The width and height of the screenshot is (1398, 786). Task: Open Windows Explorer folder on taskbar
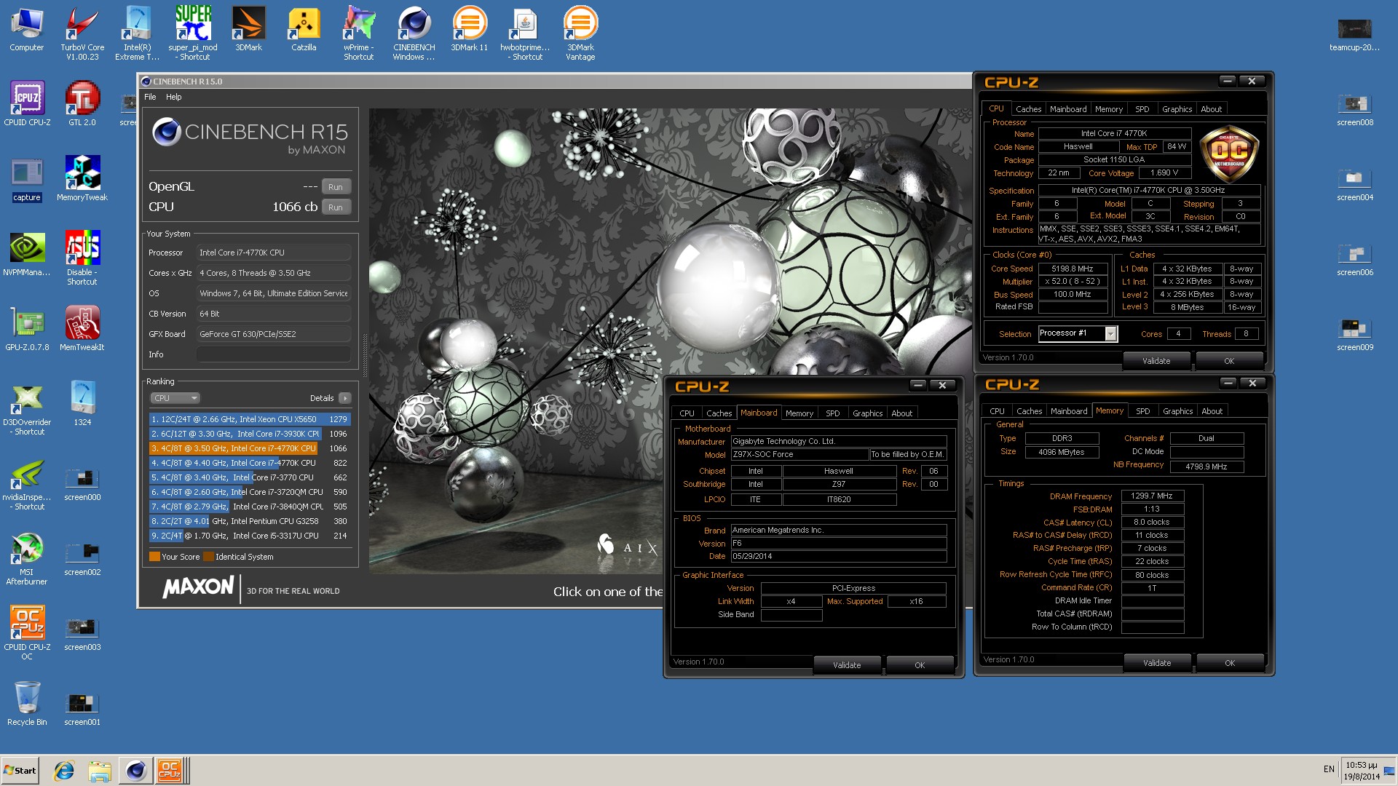pyautogui.click(x=99, y=771)
